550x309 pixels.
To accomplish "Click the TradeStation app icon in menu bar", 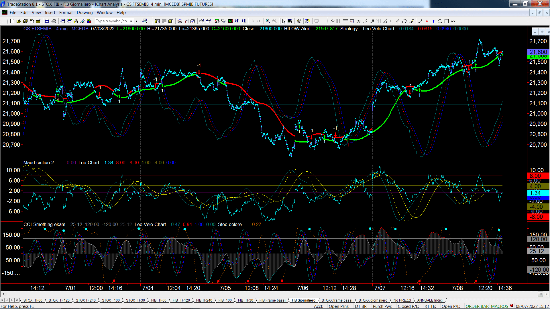I will [x=5, y=12].
